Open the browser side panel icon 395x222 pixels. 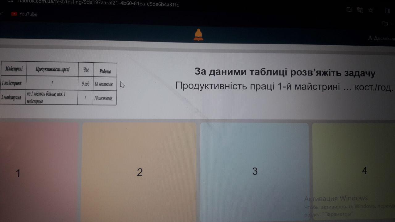pos(387,11)
